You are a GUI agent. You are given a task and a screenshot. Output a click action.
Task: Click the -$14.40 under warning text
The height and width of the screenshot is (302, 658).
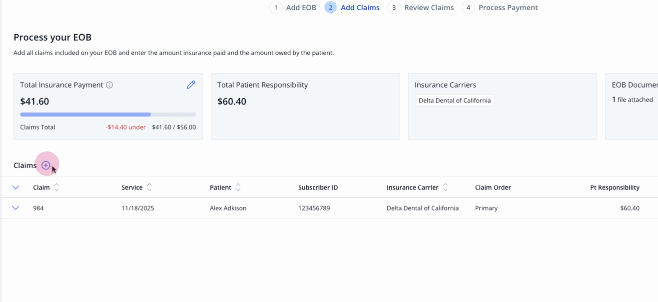[x=126, y=127]
